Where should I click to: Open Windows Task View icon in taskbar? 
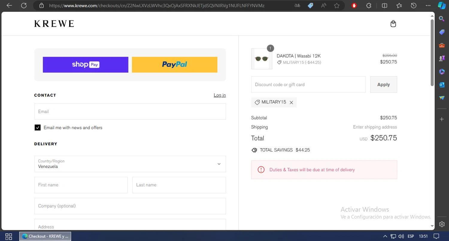click(9, 236)
